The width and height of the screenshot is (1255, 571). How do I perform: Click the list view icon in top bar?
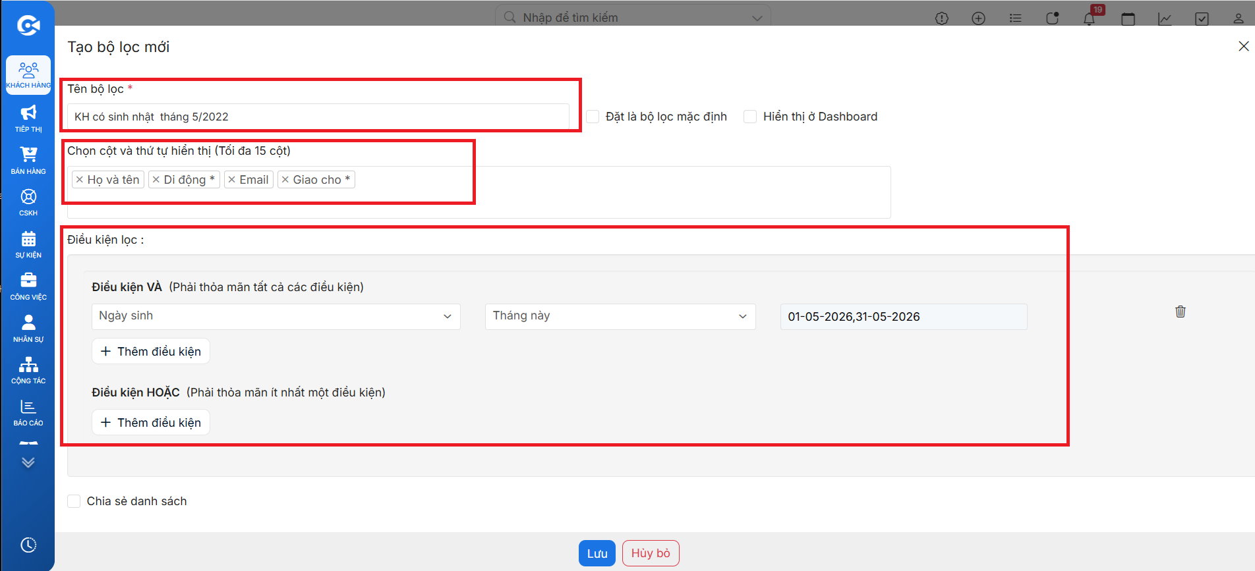click(x=1016, y=18)
